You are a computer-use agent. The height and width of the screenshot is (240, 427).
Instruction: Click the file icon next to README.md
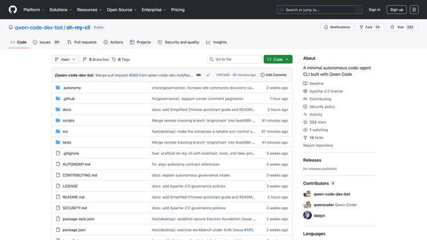58,197
